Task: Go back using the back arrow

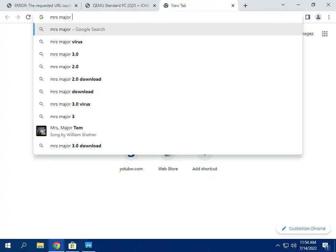Action: [x=7, y=17]
